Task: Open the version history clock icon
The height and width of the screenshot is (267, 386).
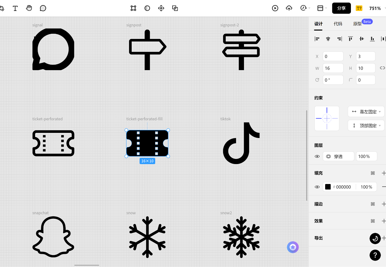Action: pyautogui.click(x=303, y=8)
